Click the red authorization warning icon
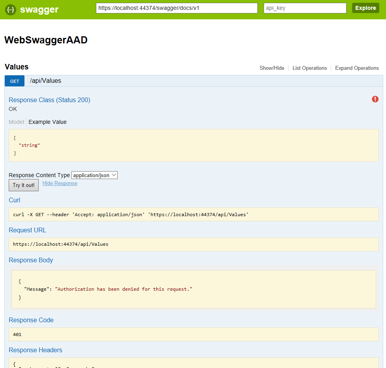This screenshot has height=368, width=386. 375,99
